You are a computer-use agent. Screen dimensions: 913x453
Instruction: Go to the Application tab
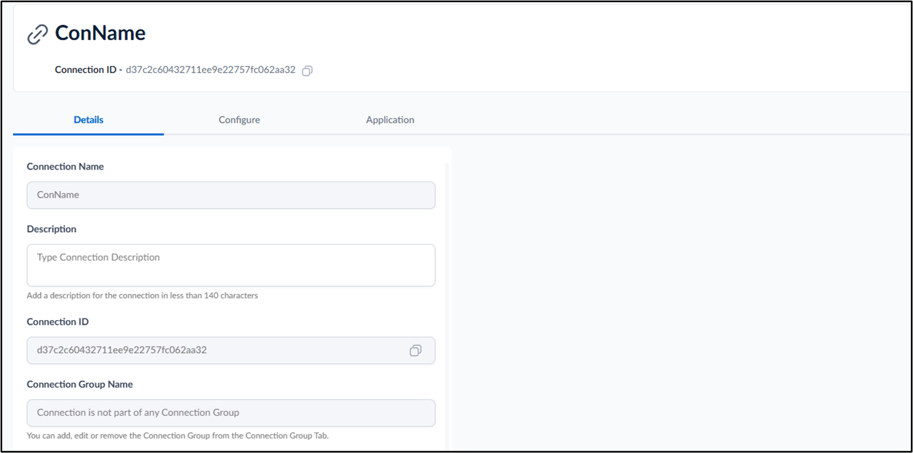[390, 120]
